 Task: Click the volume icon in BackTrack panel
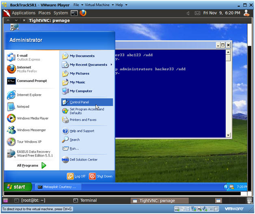[x=188, y=13]
